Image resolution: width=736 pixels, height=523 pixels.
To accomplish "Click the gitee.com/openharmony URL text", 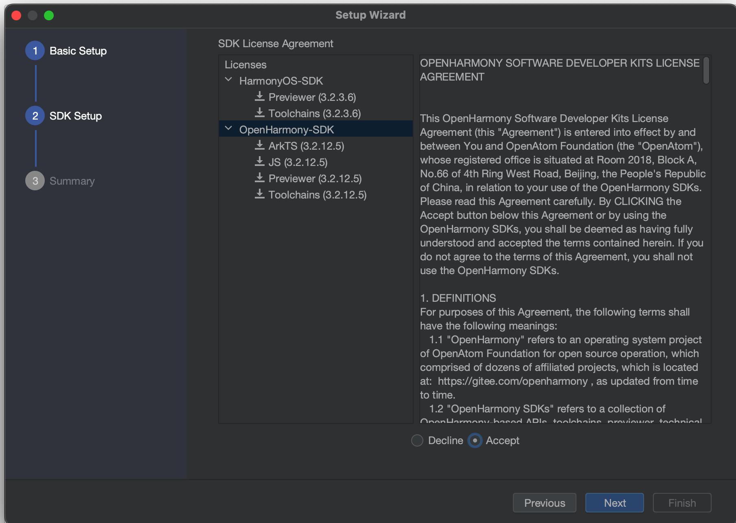I will (513, 381).
